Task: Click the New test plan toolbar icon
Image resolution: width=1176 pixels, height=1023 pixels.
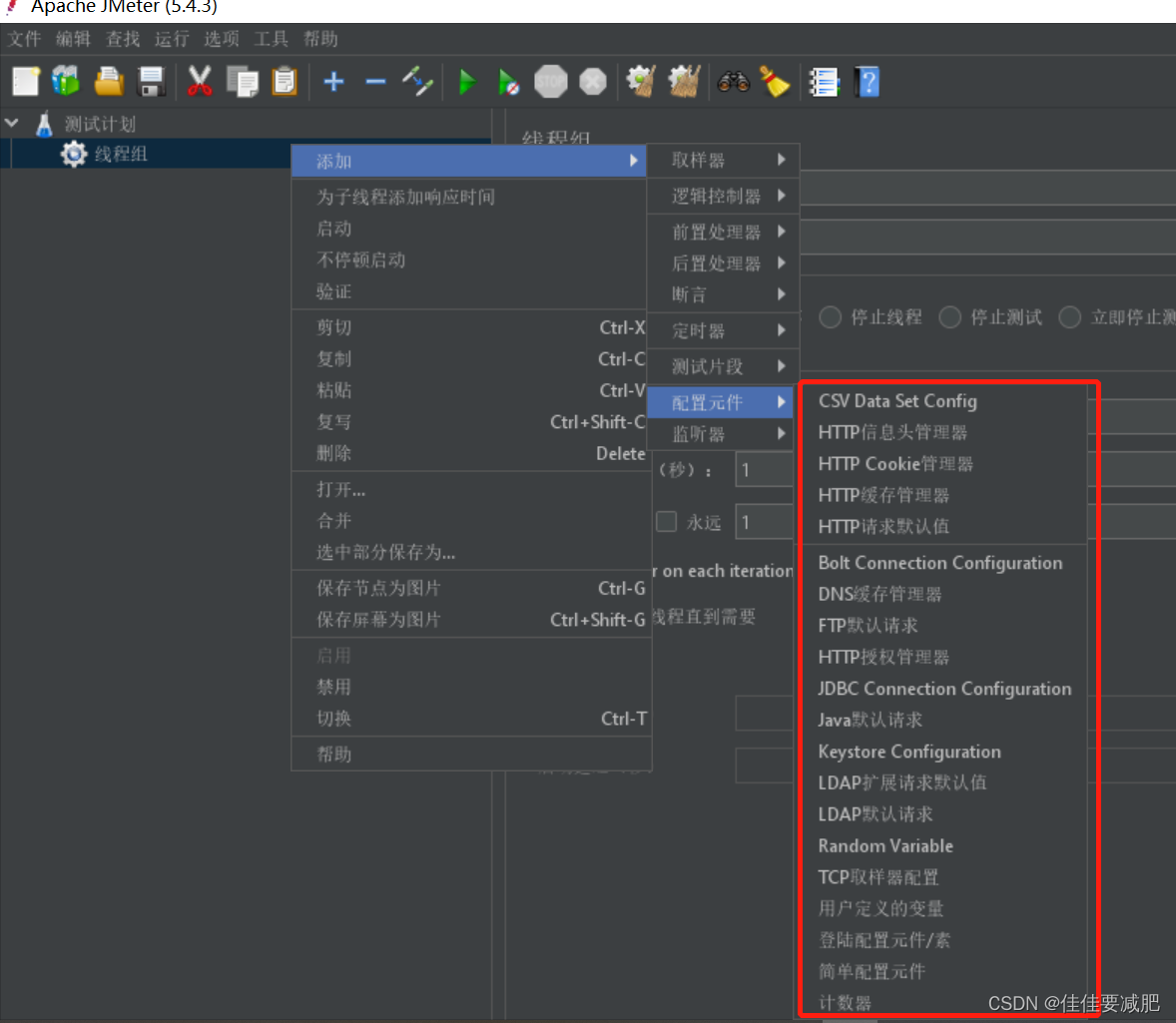Action: (26, 82)
